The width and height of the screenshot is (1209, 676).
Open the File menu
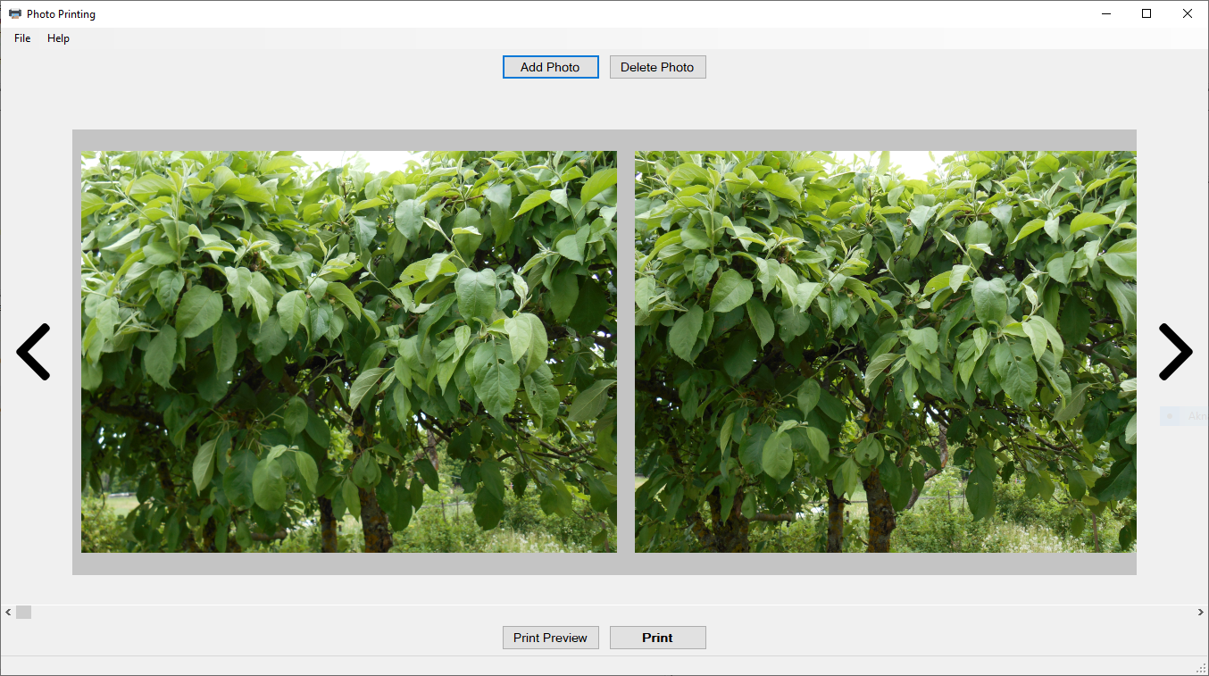[22, 38]
